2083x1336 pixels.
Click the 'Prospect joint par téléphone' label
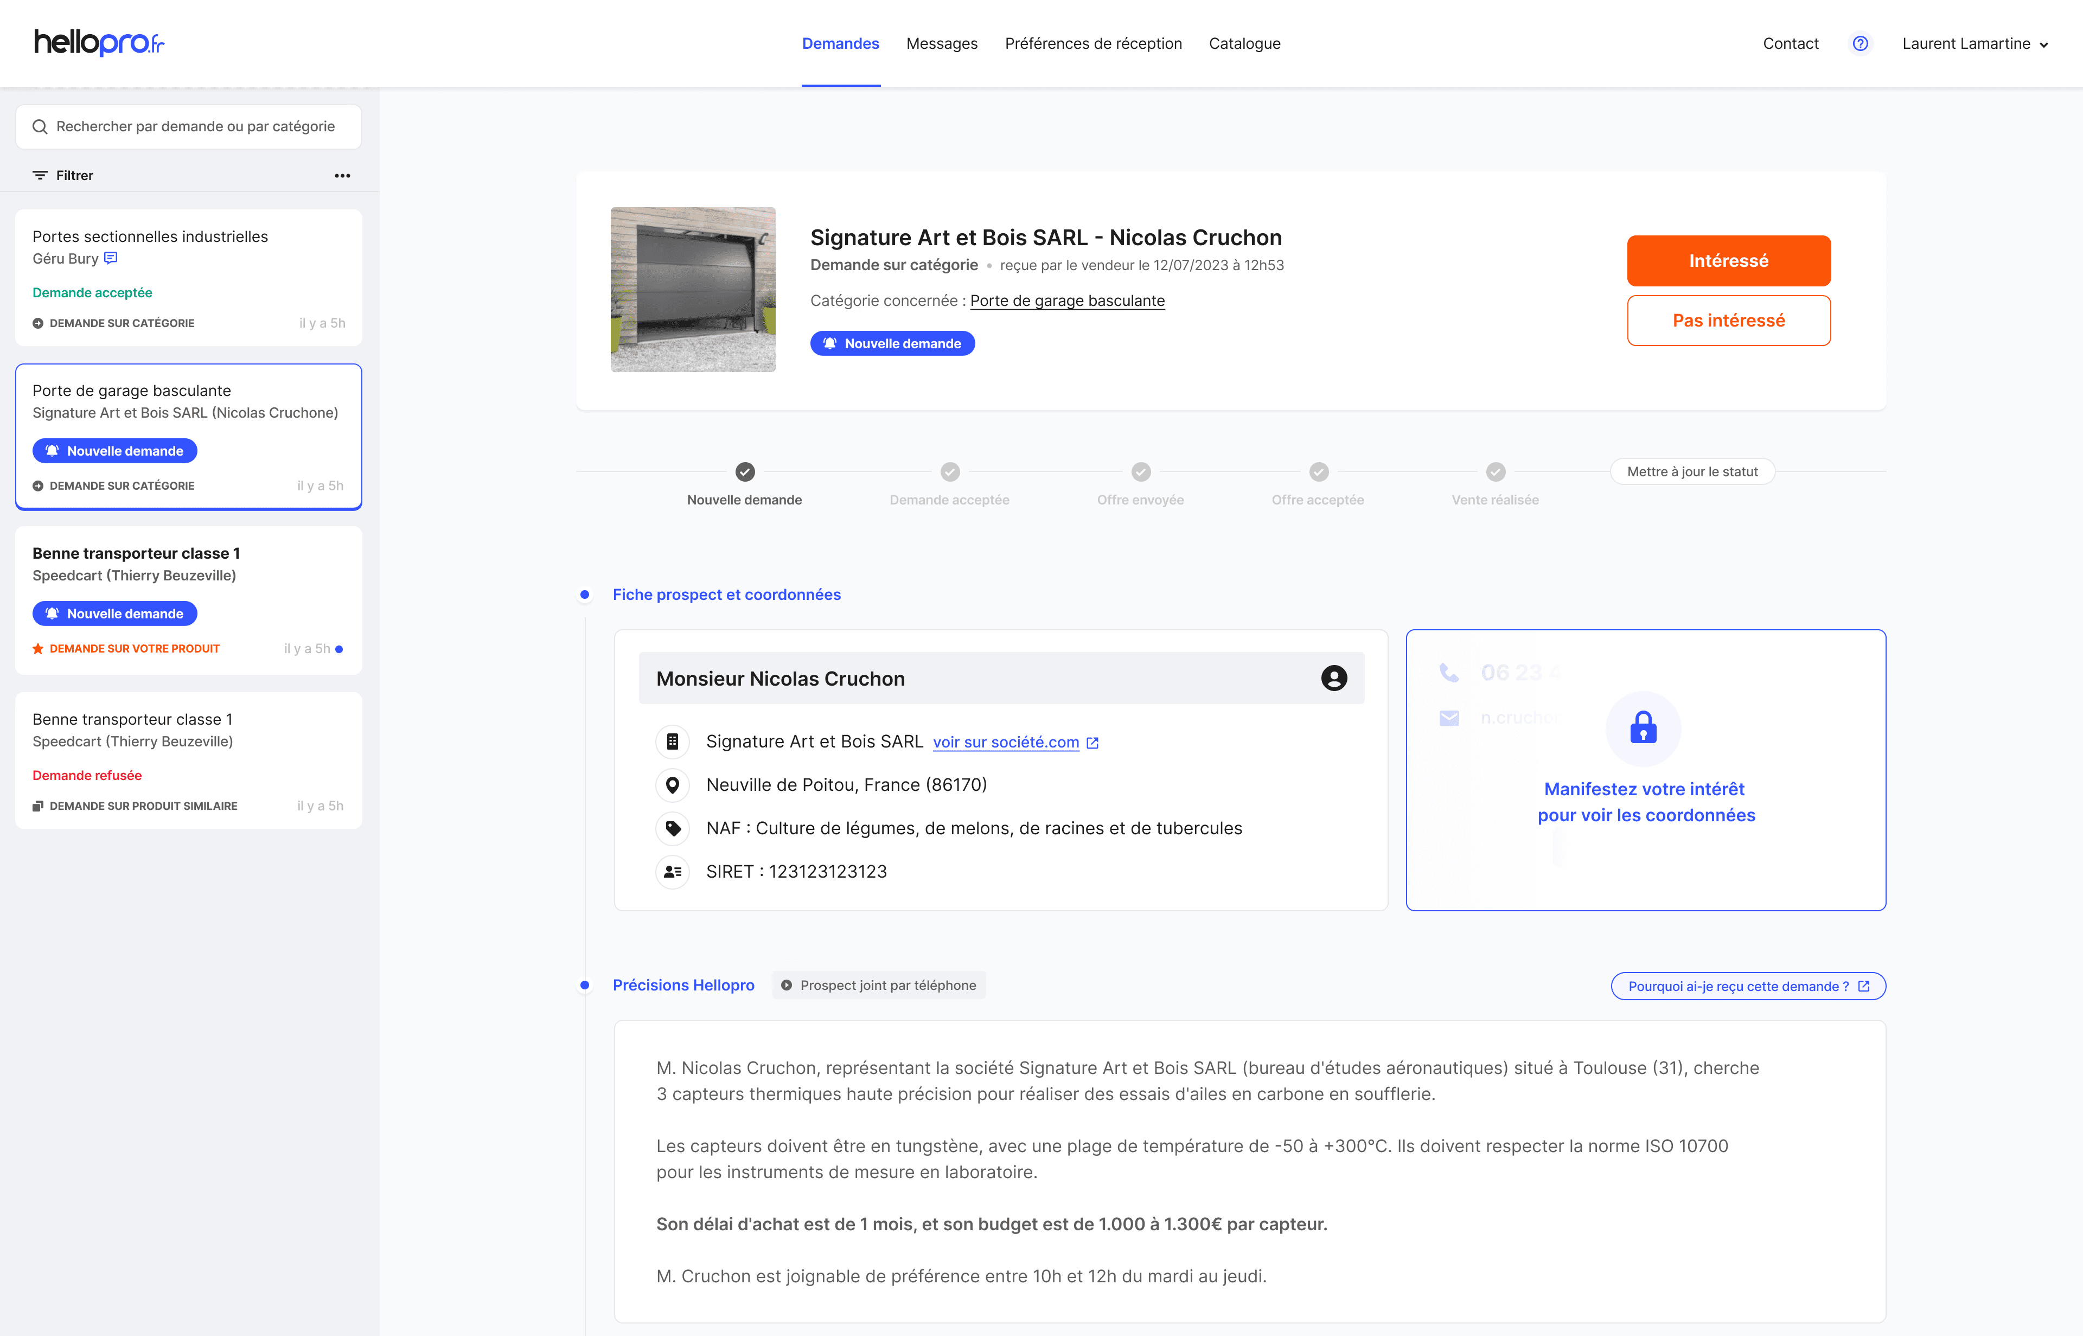coord(887,986)
